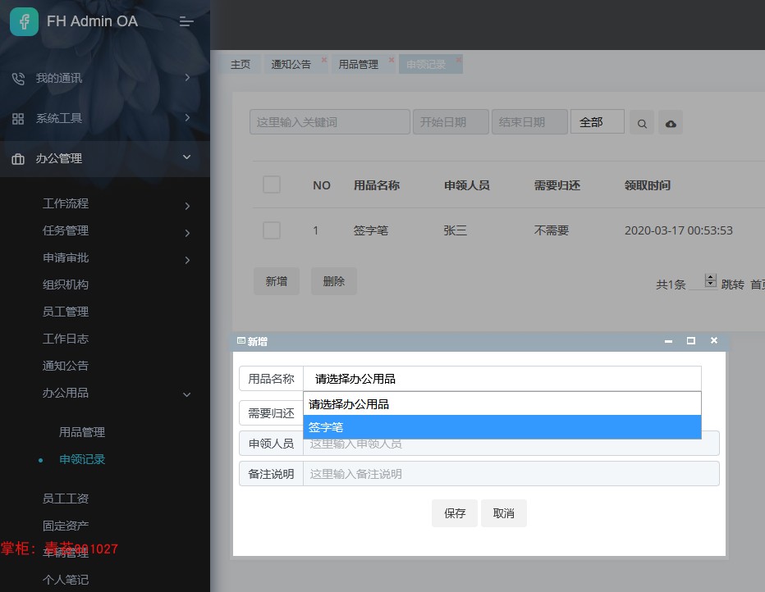Tick the select-all checkbox in the table header
This screenshot has width=765, height=592.
coord(272,184)
